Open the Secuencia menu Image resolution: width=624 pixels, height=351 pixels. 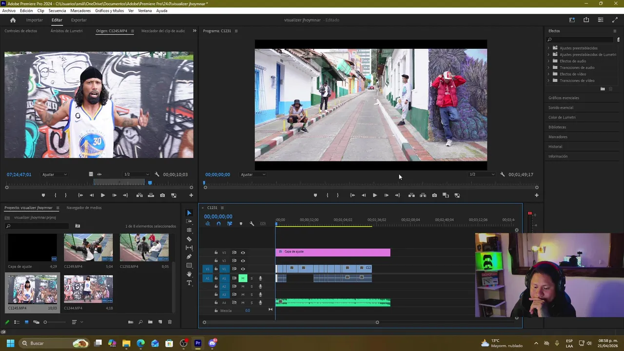click(57, 11)
